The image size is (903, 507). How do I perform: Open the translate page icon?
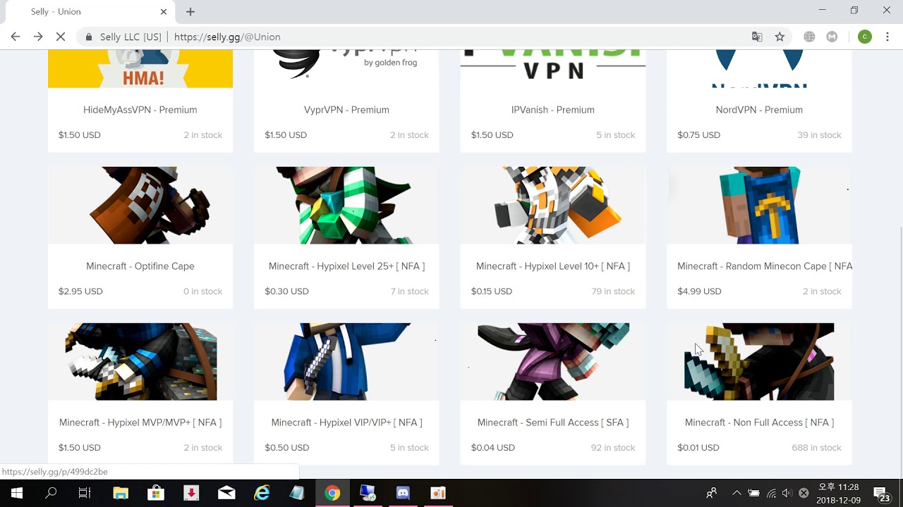757,37
